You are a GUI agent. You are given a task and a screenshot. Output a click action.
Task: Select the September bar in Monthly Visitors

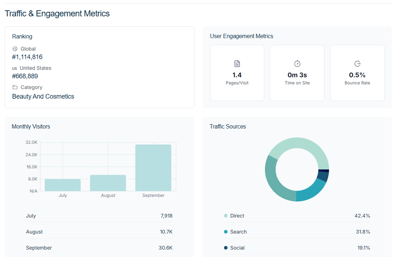coord(153,168)
